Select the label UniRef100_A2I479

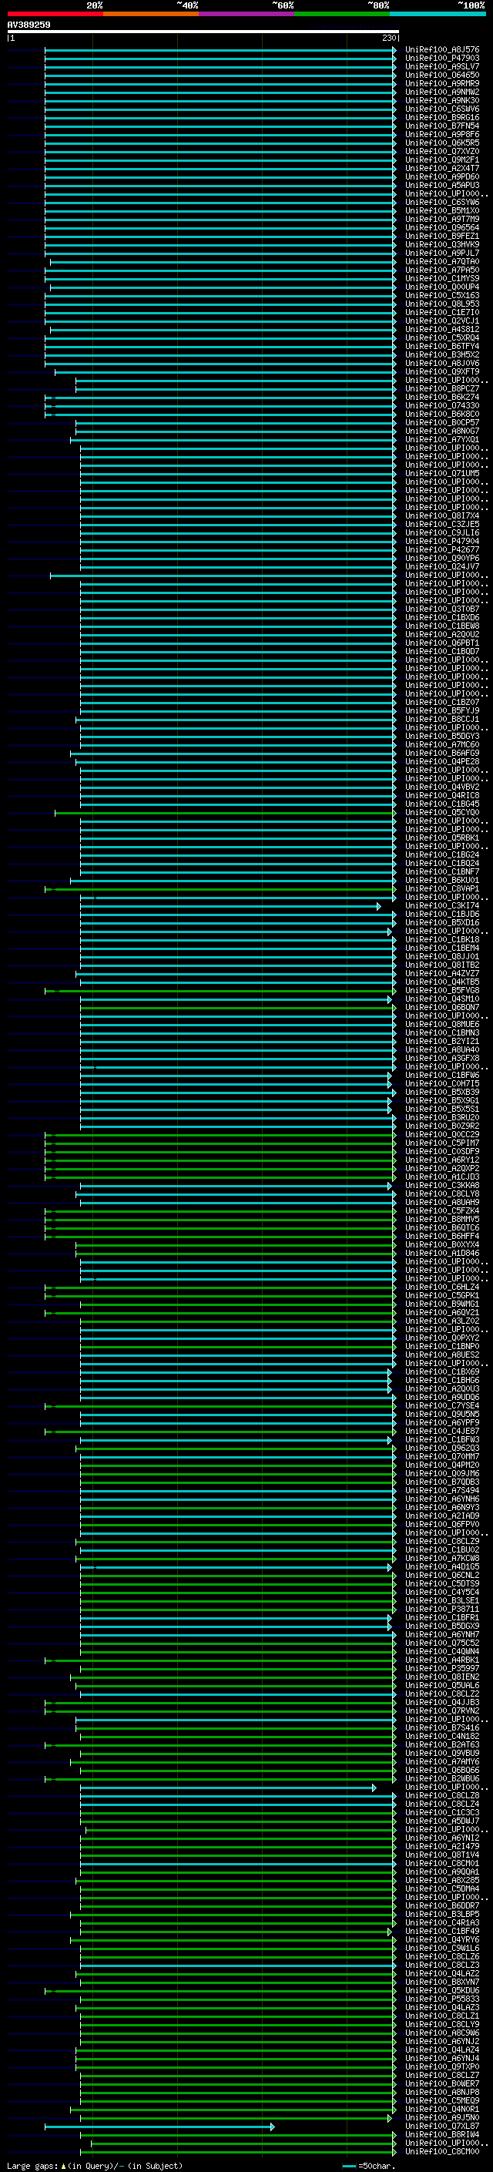[442, 1847]
